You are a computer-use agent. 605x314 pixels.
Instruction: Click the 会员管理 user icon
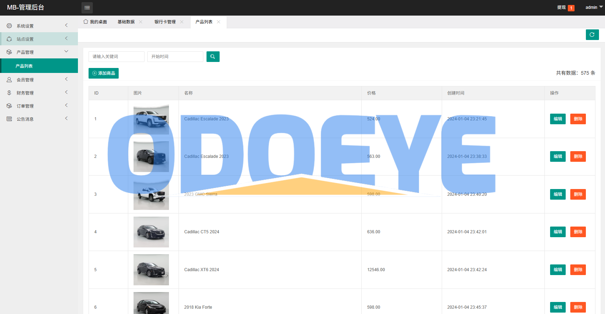(x=9, y=80)
